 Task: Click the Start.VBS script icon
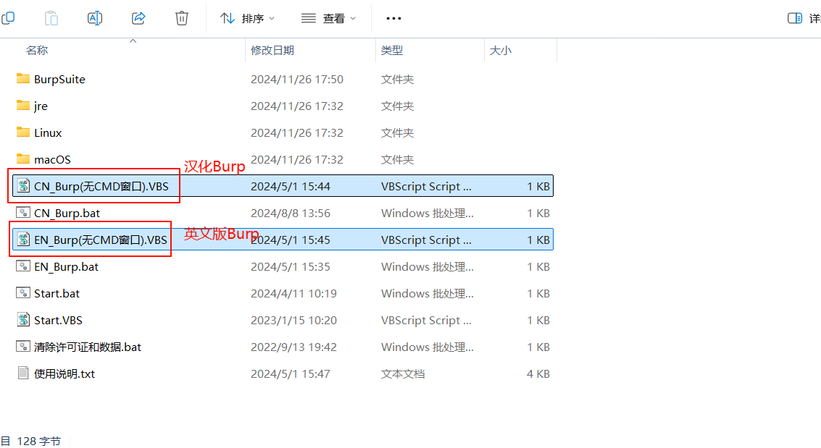coord(23,319)
